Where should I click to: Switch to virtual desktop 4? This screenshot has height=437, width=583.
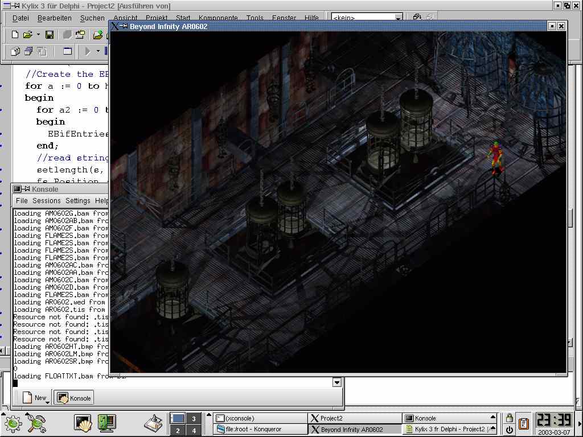[x=194, y=430]
